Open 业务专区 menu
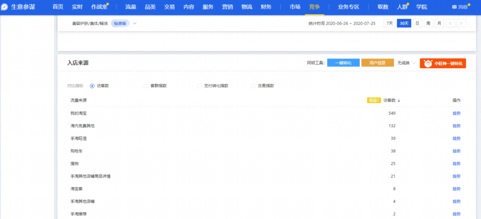481x219 pixels. click(x=348, y=7)
